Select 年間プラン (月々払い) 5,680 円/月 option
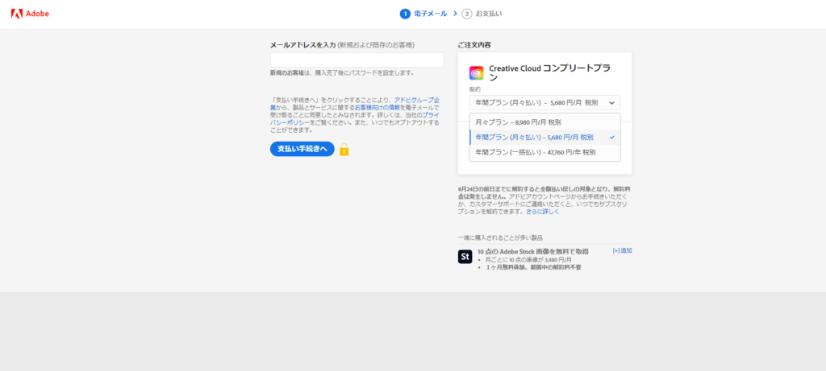This screenshot has height=371, width=826. (544, 137)
